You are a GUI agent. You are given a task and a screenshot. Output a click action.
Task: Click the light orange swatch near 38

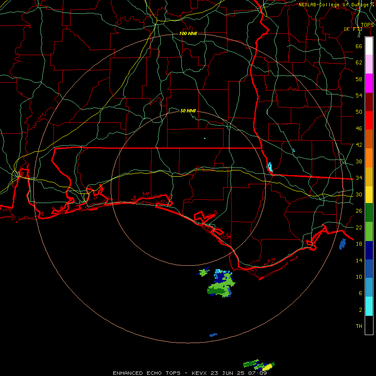(x=369, y=158)
